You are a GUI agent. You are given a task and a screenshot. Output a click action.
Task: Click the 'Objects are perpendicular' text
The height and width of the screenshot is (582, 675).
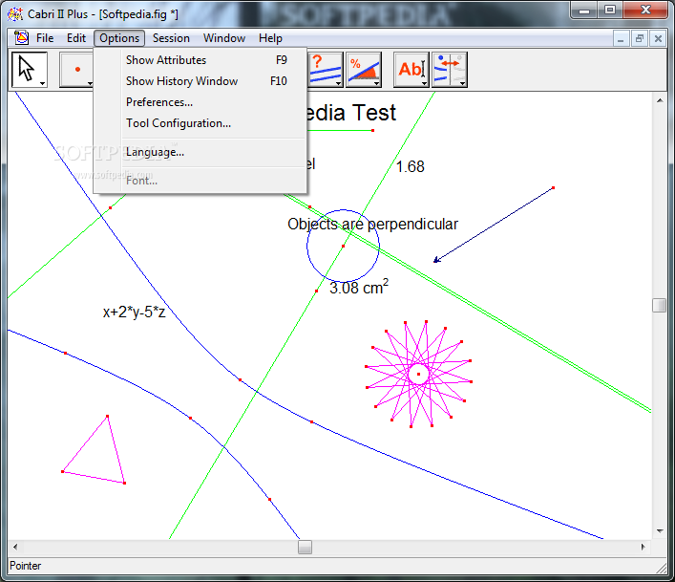tap(372, 224)
